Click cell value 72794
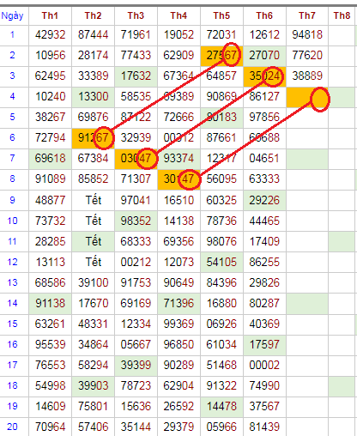This screenshot has height=436, width=357. (50, 137)
